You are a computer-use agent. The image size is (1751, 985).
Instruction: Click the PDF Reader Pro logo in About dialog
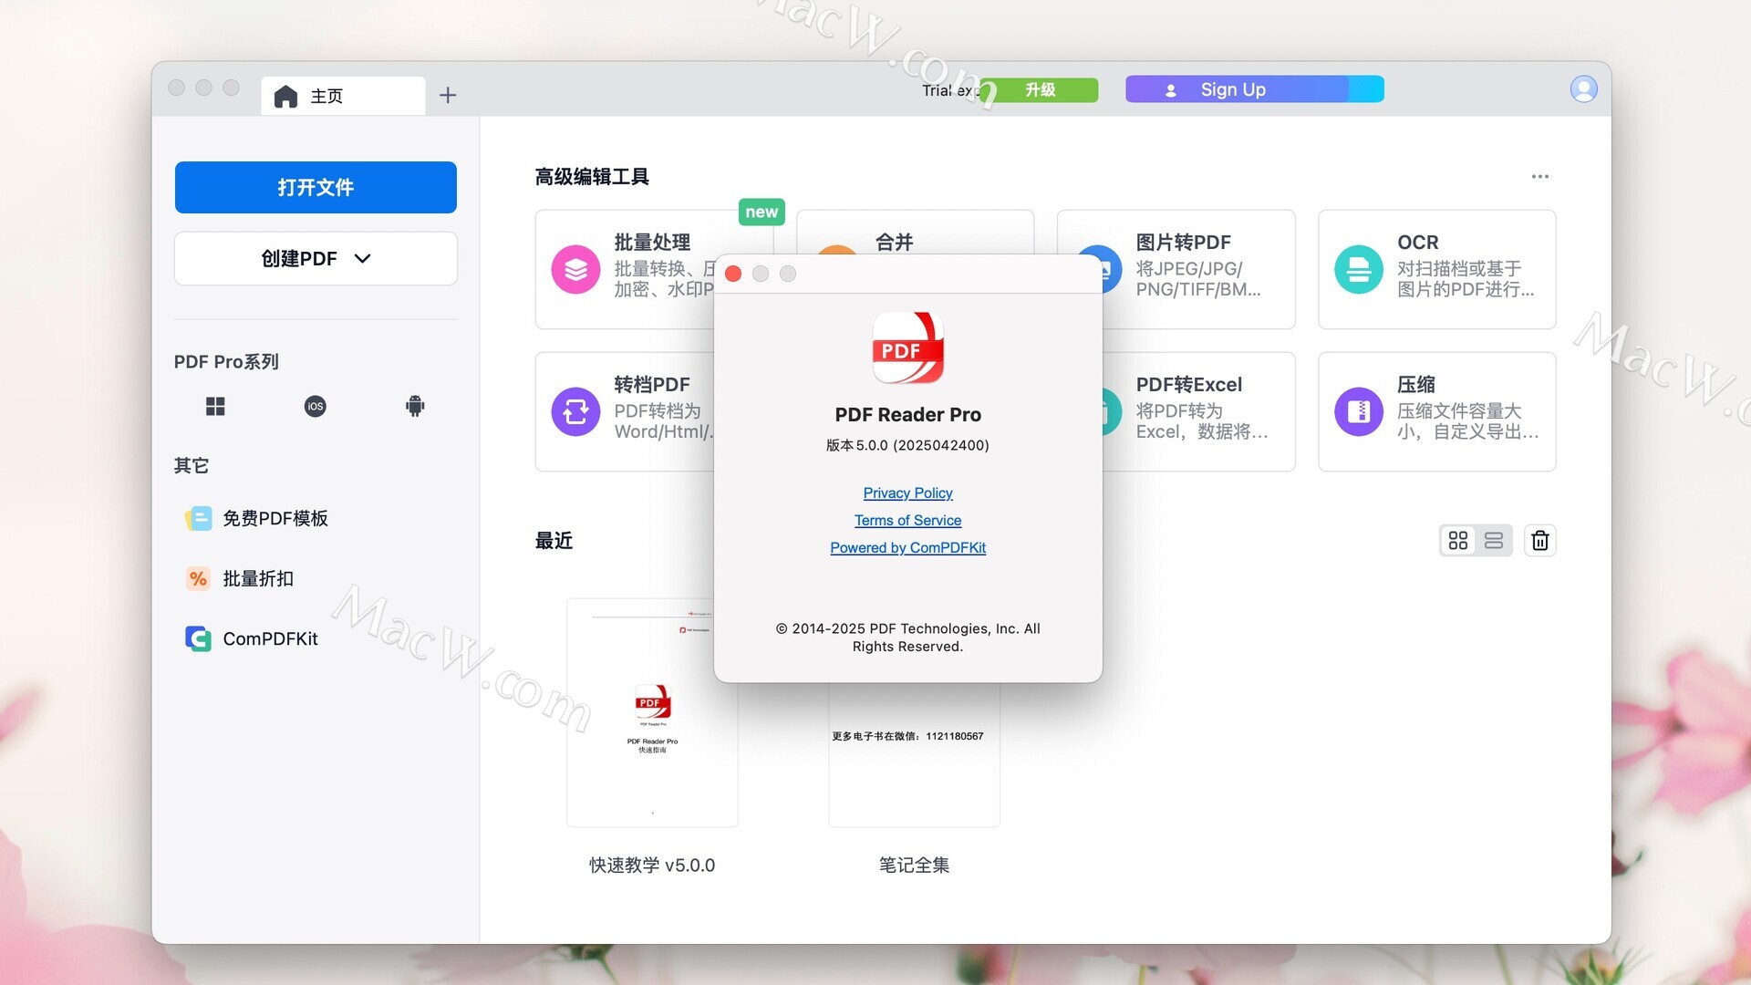[x=908, y=348]
